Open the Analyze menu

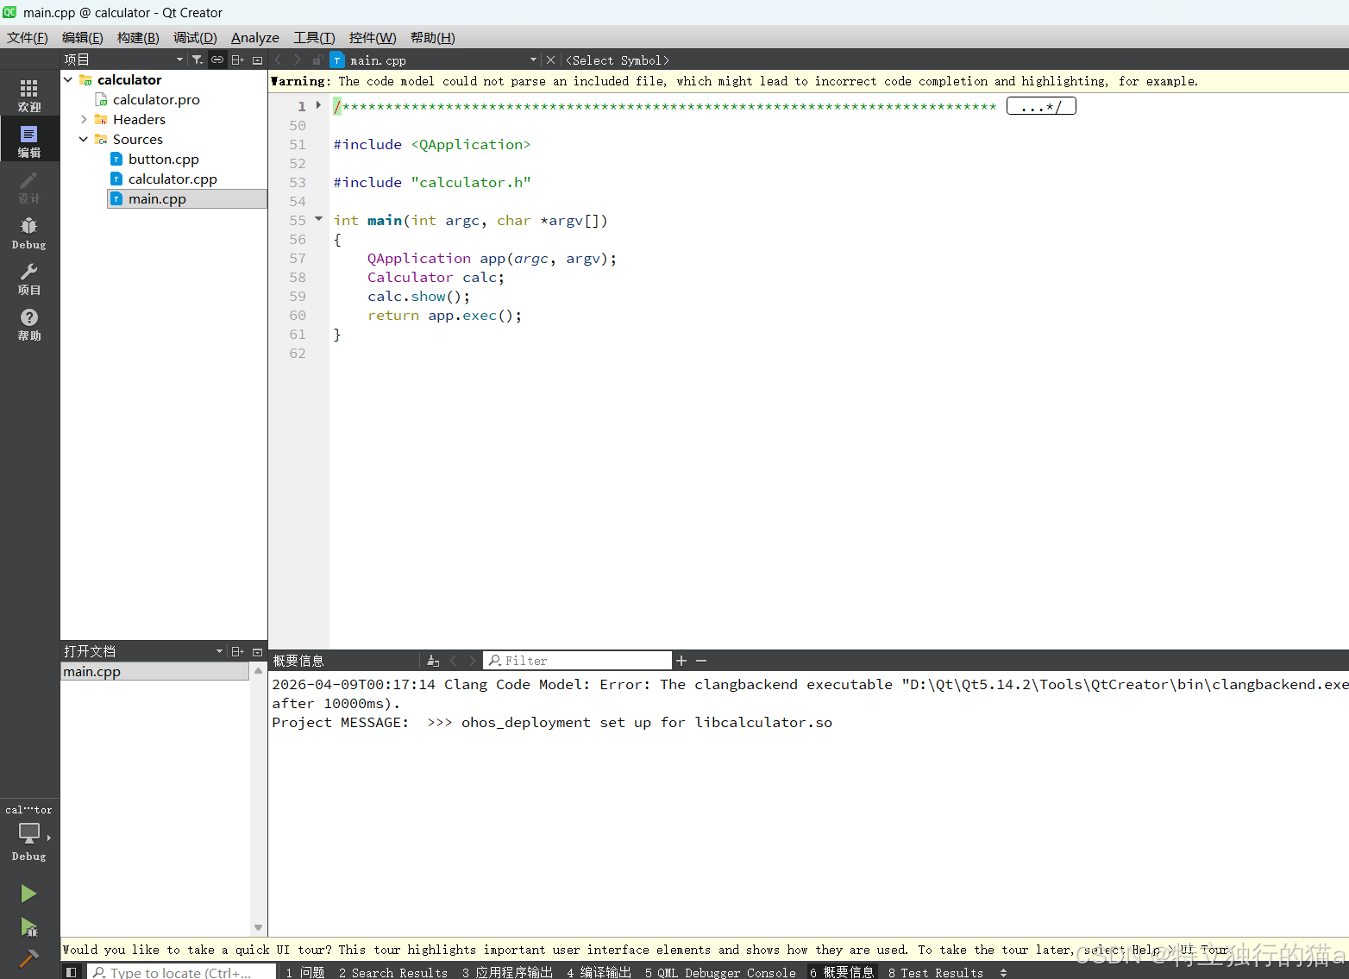coord(255,37)
